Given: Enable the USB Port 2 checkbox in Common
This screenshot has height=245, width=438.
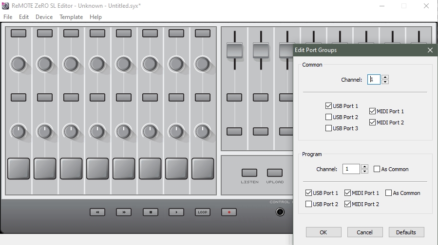Looking at the screenshot, I should 328,117.
